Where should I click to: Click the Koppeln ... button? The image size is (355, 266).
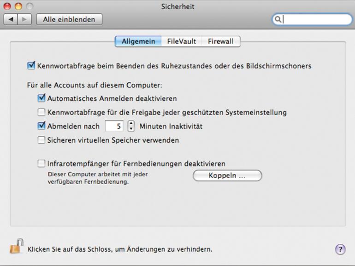[x=227, y=176]
